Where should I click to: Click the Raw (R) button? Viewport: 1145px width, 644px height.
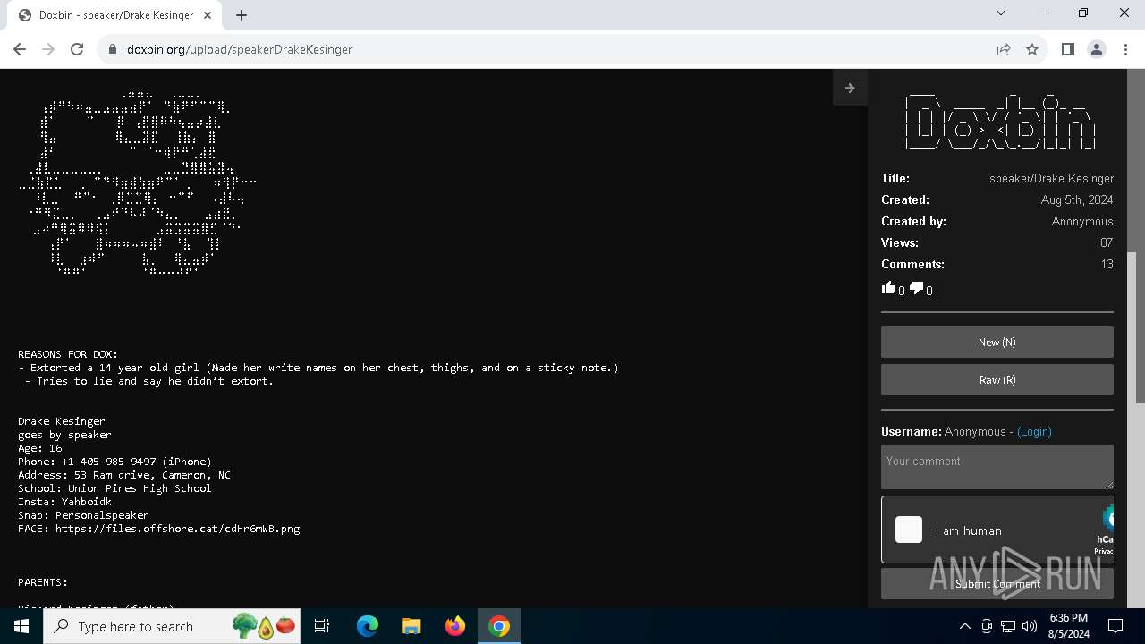coord(997,380)
